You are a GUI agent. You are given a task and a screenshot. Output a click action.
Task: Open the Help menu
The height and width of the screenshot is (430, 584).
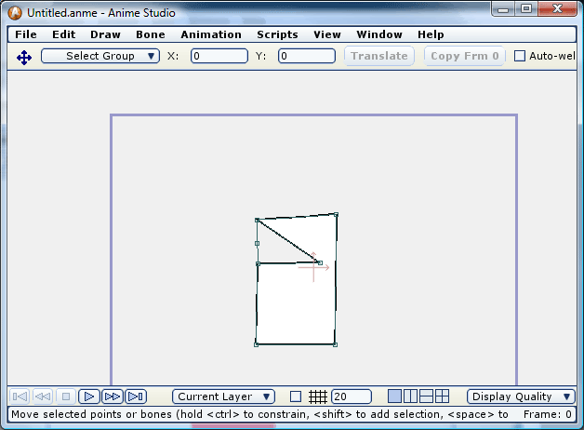(431, 34)
